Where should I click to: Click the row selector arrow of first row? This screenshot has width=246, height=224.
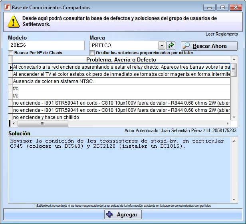(x=10, y=67)
